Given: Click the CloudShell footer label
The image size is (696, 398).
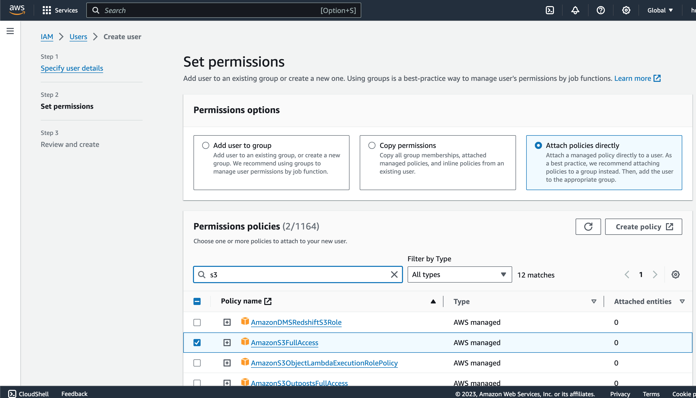Looking at the screenshot, I should click(x=34, y=394).
